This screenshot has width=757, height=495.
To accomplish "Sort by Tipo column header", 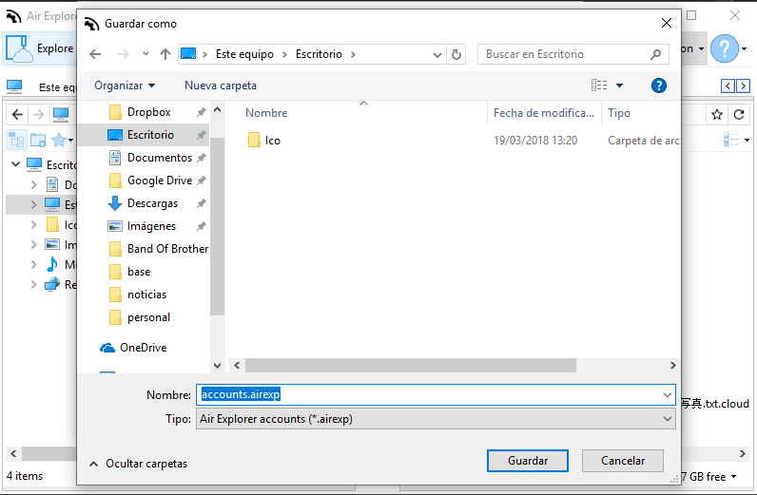I will point(619,113).
